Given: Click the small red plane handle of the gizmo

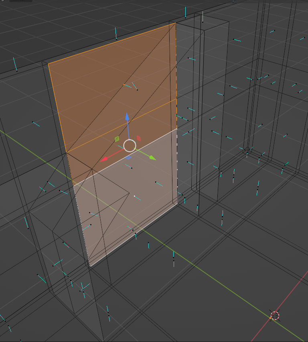Looking at the screenshot, I should click(139, 138).
